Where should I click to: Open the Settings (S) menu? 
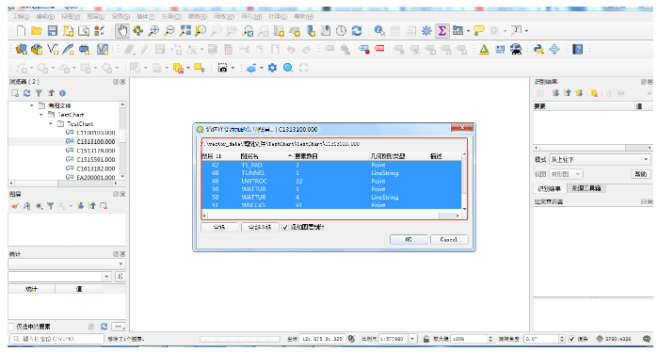click(x=120, y=16)
